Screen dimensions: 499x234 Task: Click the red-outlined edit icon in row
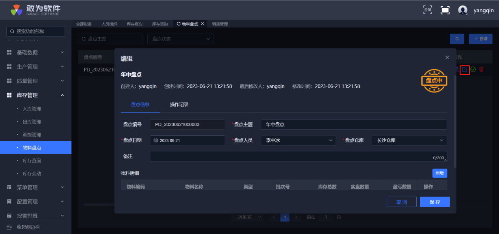pyautogui.click(x=465, y=70)
